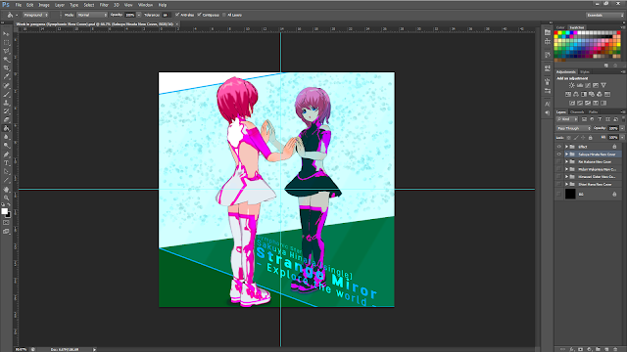Viewport: 627px width, 352px height.
Task: Open the Layer menu
Action: pos(60,5)
